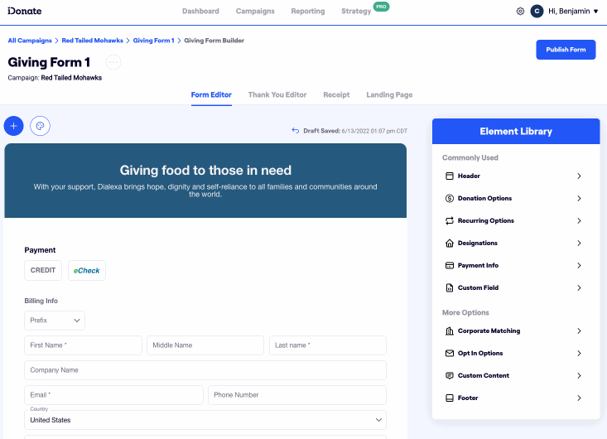Click the iDonate logo

pos(24,11)
